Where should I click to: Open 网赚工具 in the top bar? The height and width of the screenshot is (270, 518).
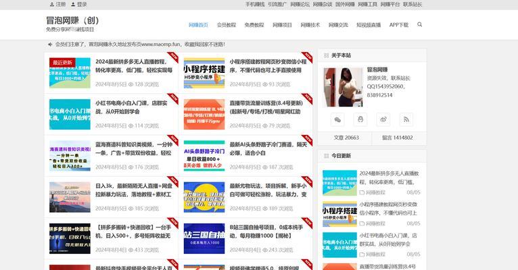pos(367,4)
